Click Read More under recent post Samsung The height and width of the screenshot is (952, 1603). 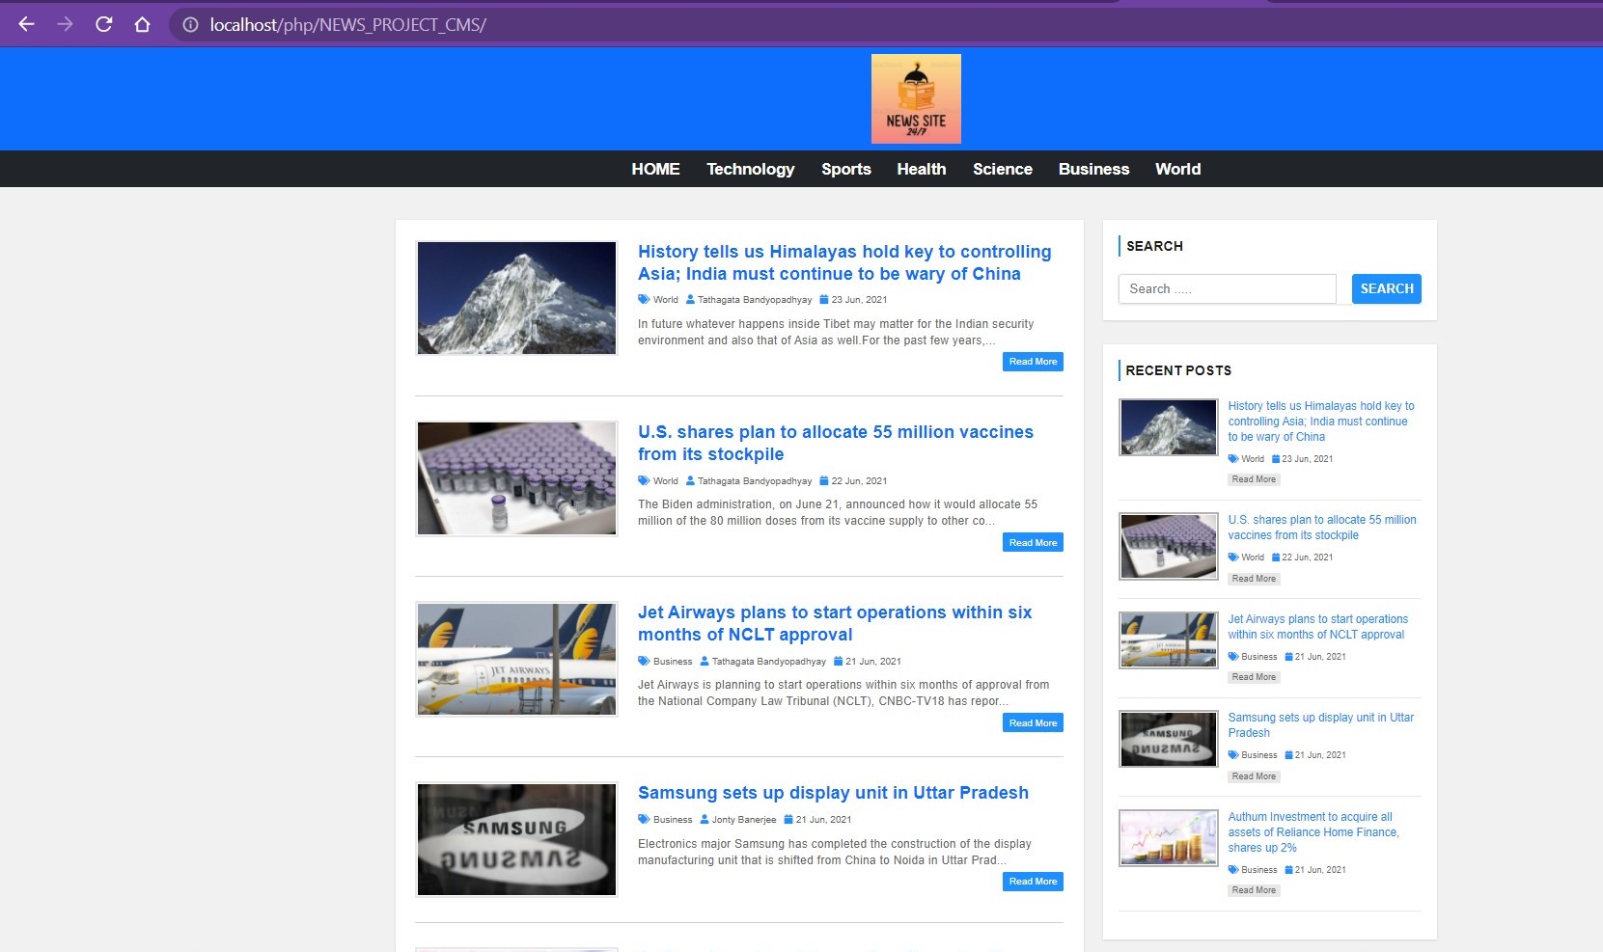(1254, 776)
